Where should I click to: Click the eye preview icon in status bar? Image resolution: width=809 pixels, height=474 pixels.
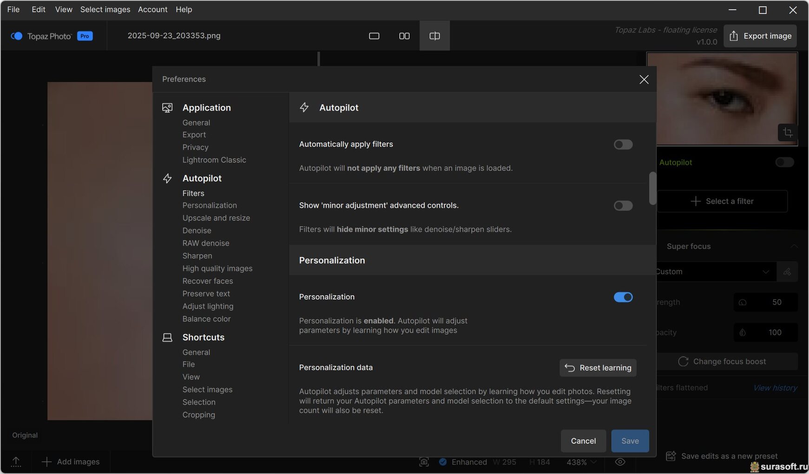620,462
